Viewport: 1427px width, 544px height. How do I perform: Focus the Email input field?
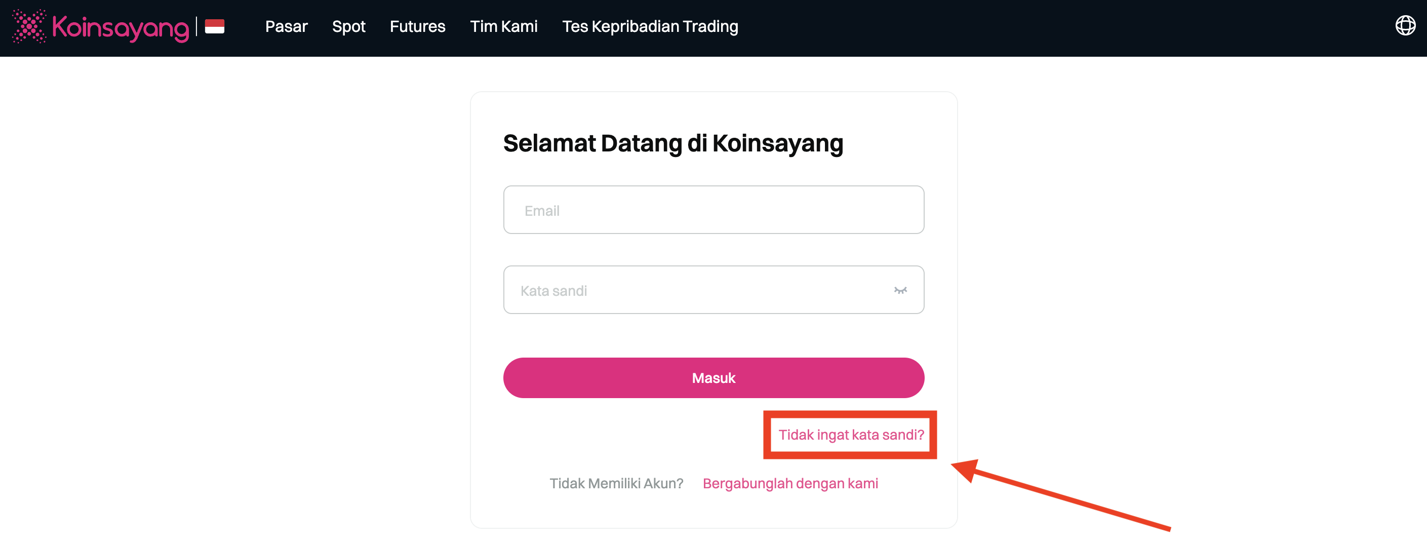[x=713, y=210]
